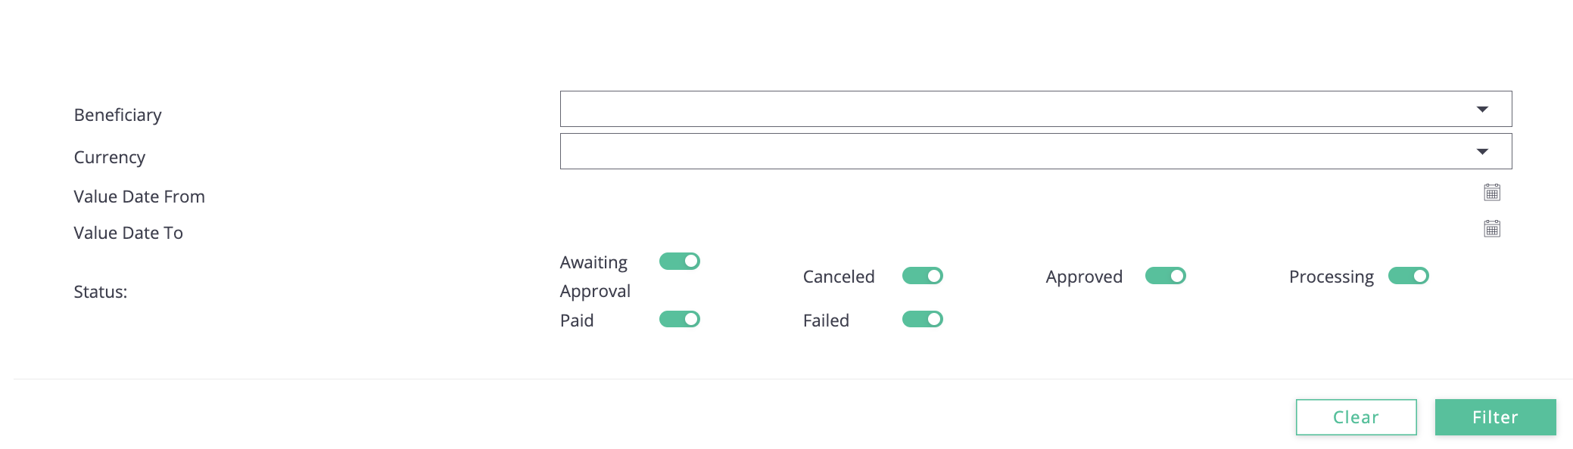Disable the Canceled status toggle
1573x449 pixels.
(923, 276)
